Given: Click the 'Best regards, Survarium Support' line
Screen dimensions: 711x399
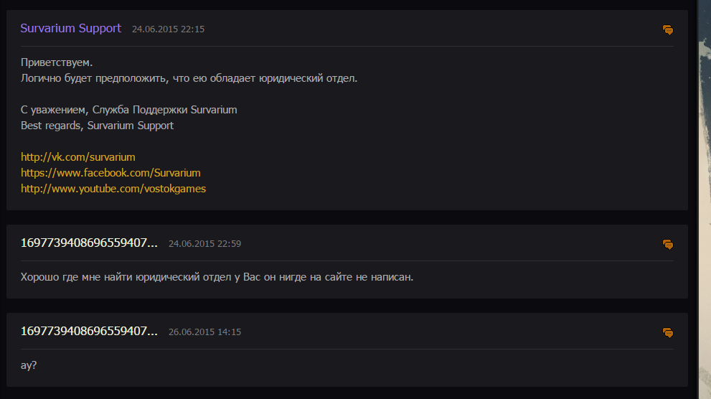Looking at the screenshot, I should [97, 126].
